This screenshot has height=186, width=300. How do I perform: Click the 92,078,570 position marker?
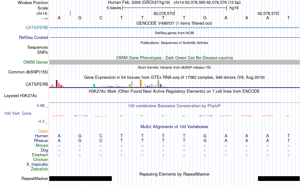pos(164,13)
